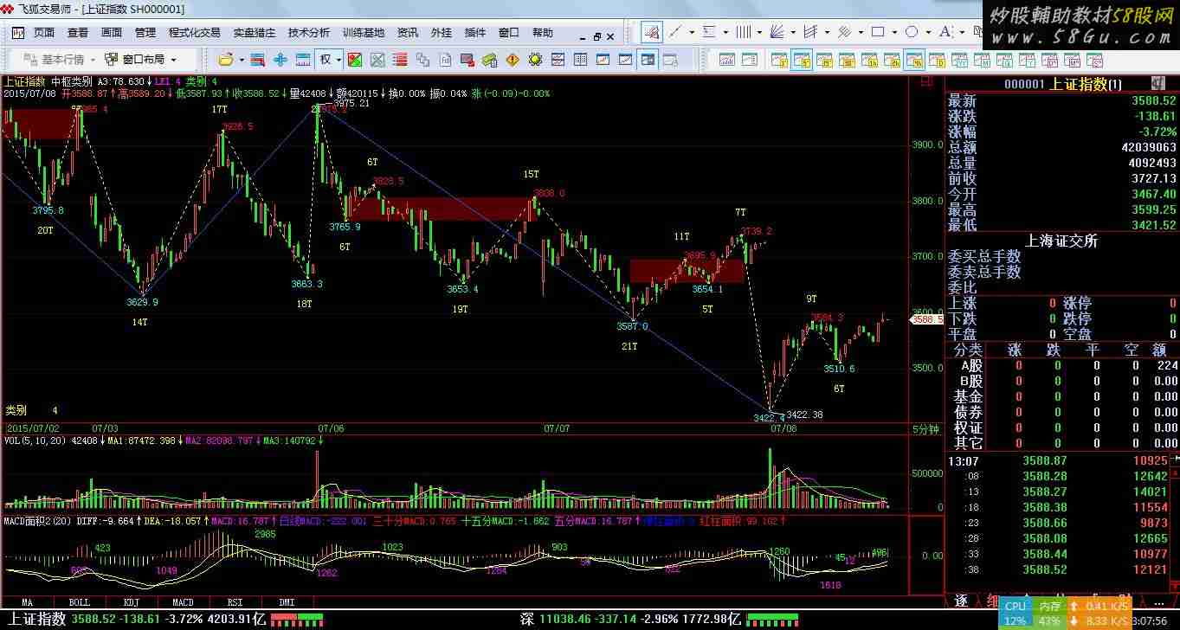
Task: Click the 逐 tab below the tick list
Action: tap(961, 601)
